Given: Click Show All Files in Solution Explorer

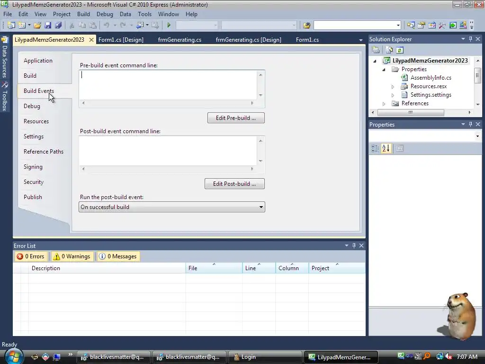Looking at the screenshot, I should tap(389, 50).
